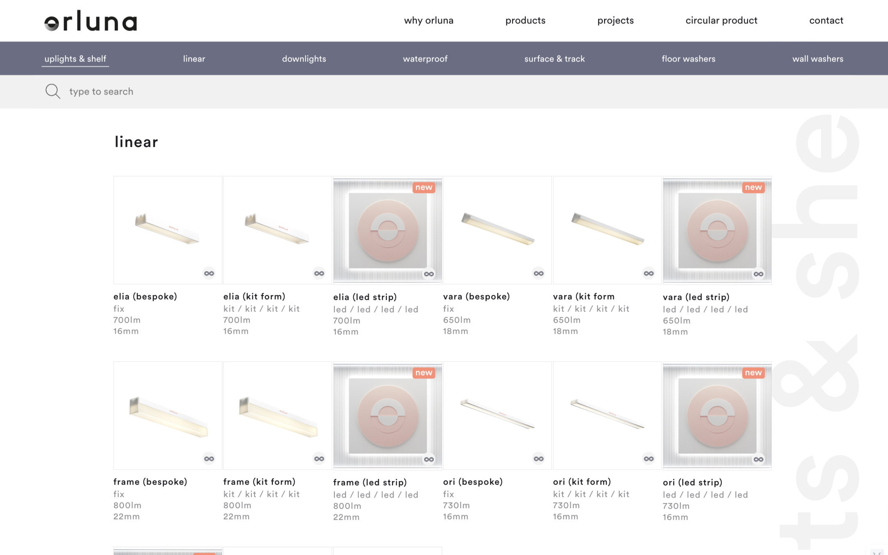Open the products menu
This screenshot has height=555, width=888.
pos(525,21)
